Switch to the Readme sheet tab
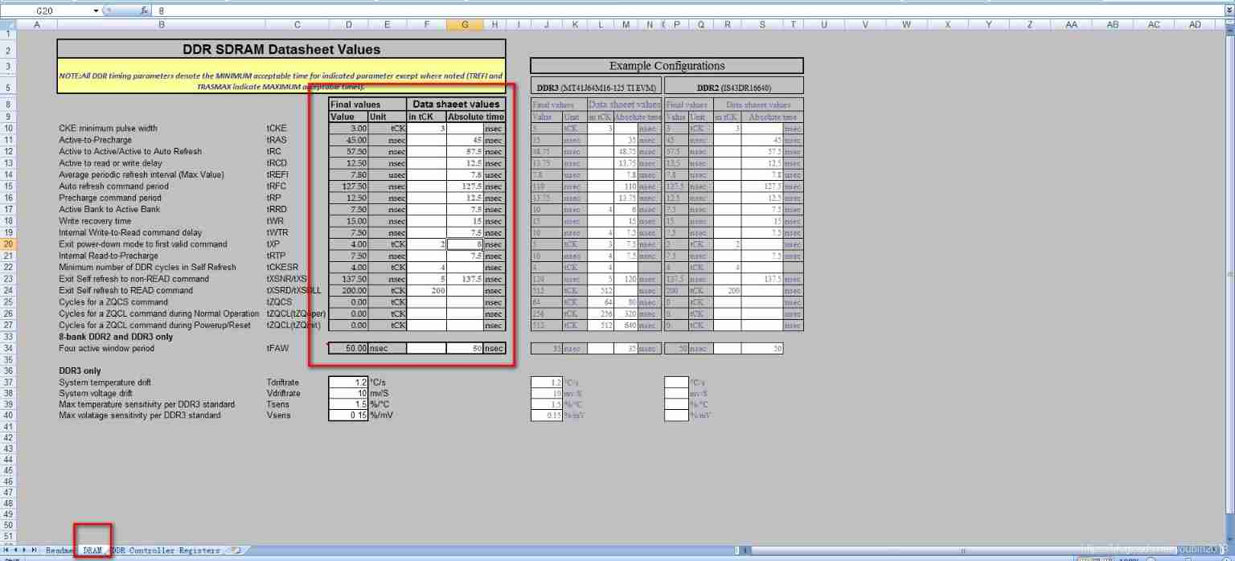1235x561 pixels. coord(59,551)
